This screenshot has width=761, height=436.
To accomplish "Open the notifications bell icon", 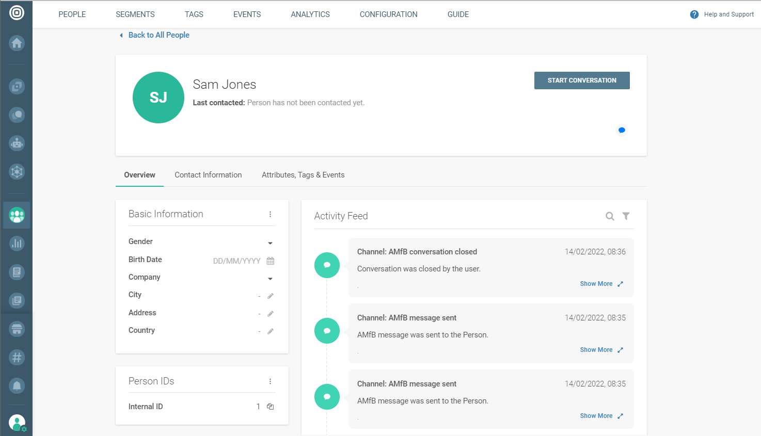I will pyautogui.click(x=17, y=385).
